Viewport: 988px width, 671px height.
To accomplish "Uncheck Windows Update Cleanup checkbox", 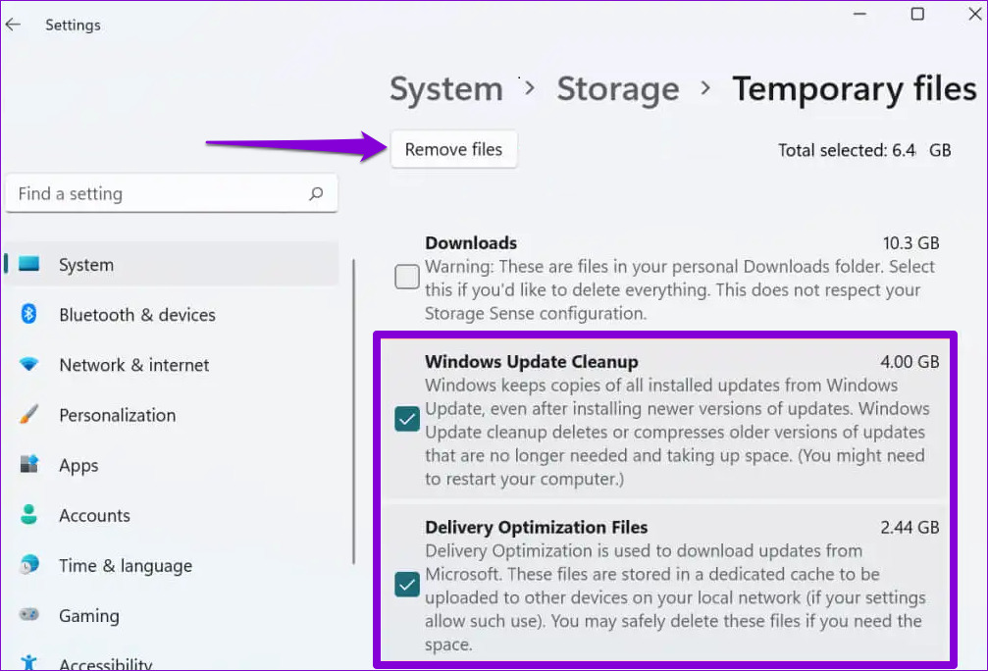I will point(407,420).
